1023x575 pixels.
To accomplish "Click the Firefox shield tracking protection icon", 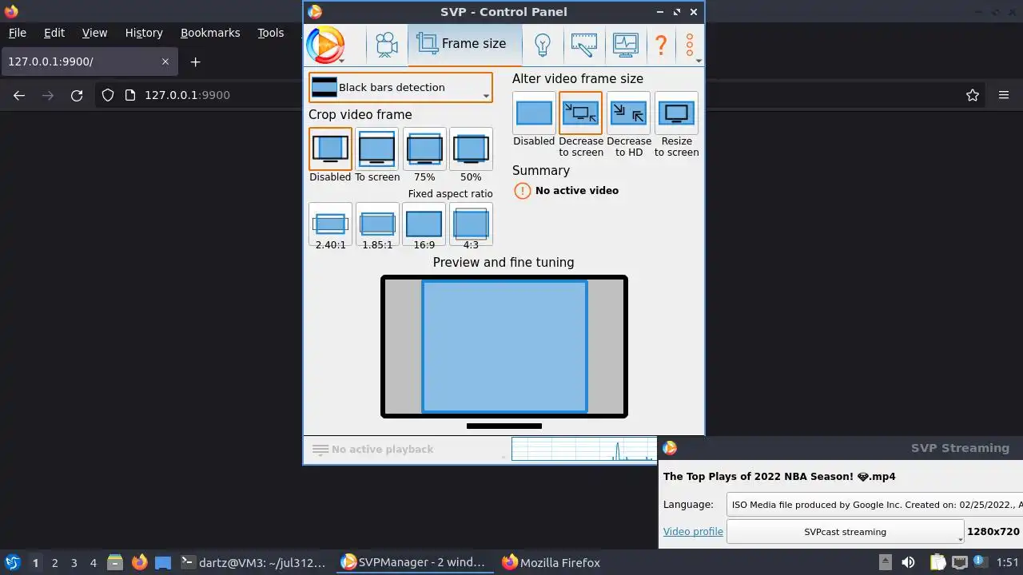I will point(108,95).
